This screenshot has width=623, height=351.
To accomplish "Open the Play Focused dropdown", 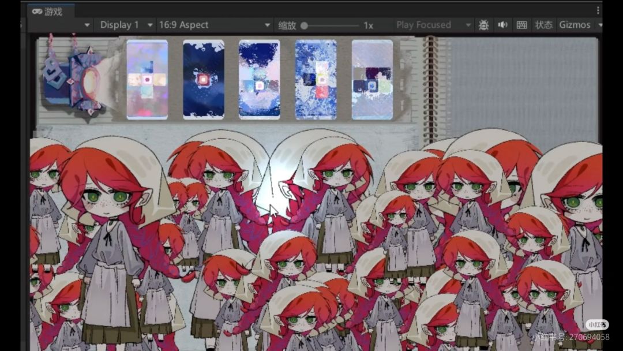I will pos(433,25).
